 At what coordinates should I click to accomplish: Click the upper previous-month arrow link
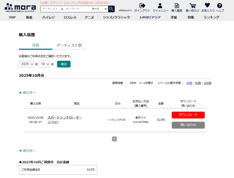pyautogui.click(x=27, y=93)
